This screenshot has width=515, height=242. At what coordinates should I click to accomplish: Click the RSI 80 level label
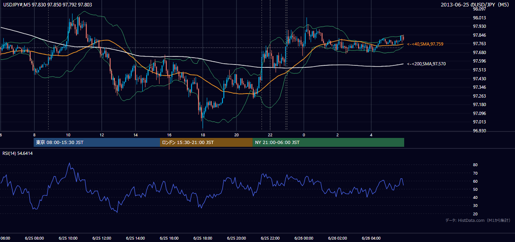tap(475, 165)
